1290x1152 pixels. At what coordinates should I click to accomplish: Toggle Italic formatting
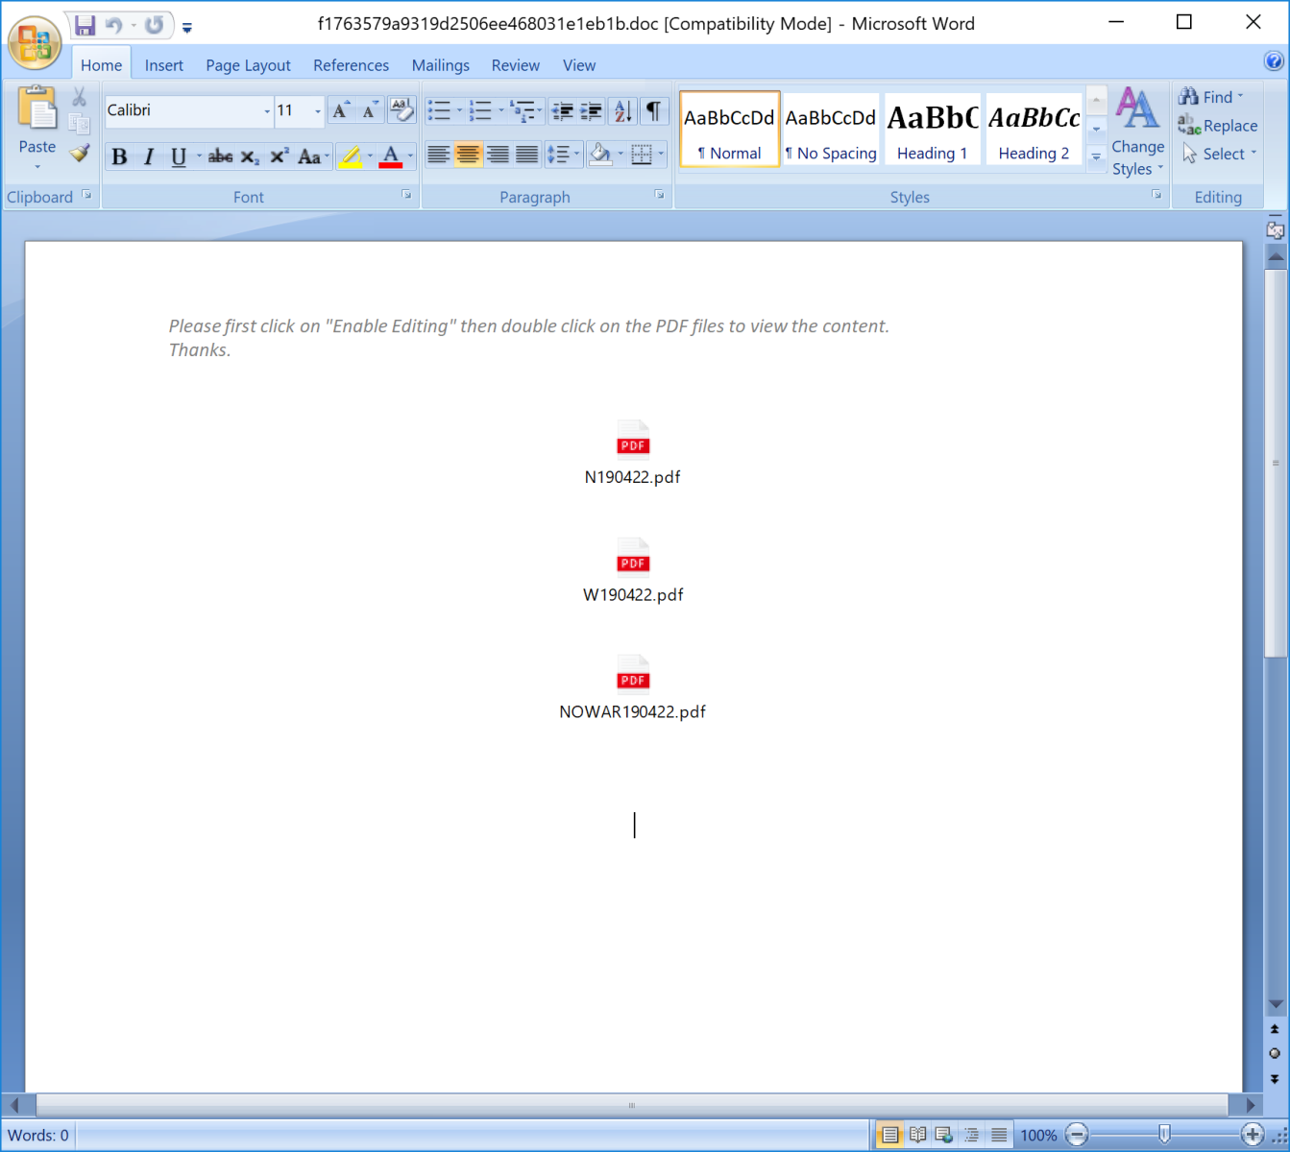pyautogui.click(x=149, y=157)
